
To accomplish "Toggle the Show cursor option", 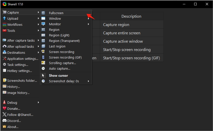I will click(x=66, y=75).
